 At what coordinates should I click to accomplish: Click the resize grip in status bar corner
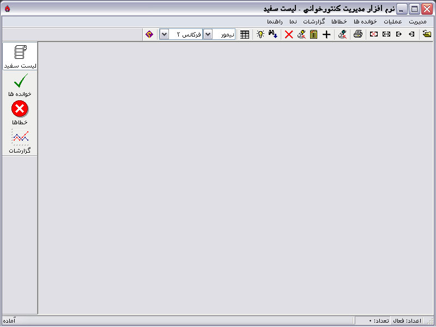pyautogui.click(x=431, y=322)
